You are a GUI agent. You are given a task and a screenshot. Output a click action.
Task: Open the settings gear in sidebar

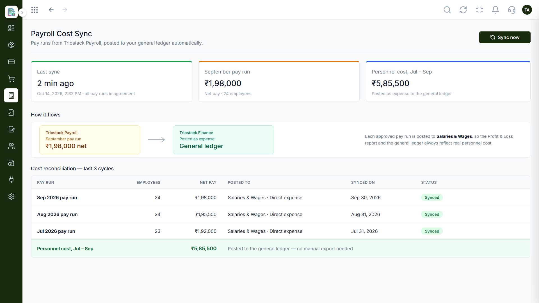(11, 196)
